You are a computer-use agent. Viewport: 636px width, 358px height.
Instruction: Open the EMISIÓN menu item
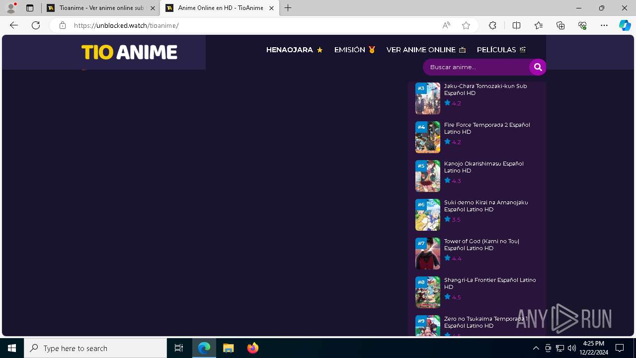point(355,50)
